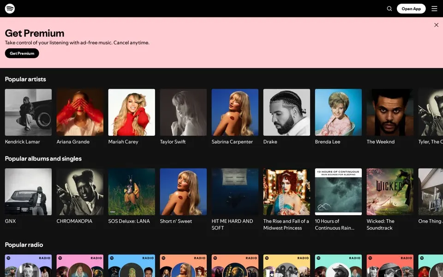Click the black Get Premium button
Viewport: 443px width, 277px height.
(x=22, y=53)
